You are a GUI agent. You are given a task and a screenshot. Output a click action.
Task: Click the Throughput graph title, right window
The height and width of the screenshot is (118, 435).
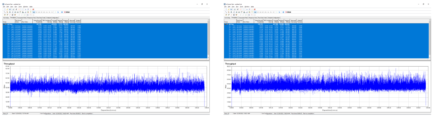230,64
